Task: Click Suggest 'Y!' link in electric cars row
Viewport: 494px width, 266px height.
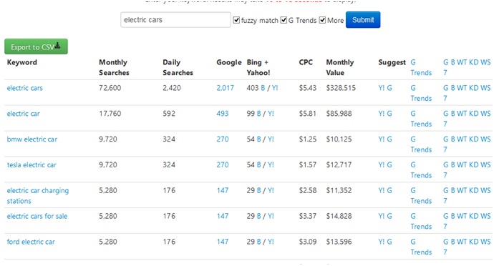Action: [382, 88]
